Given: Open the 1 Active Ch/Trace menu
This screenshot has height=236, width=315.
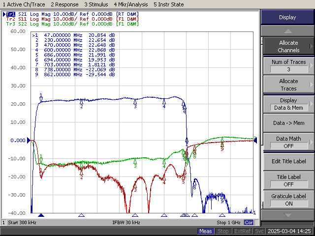Looking at the screenshot, I should pyautogui.click(x=24, y=4).
